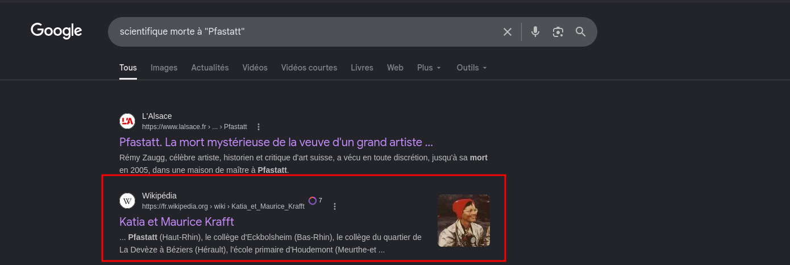
Task: Switch to the Vidéos tab
Action: (x=255, y=68)
